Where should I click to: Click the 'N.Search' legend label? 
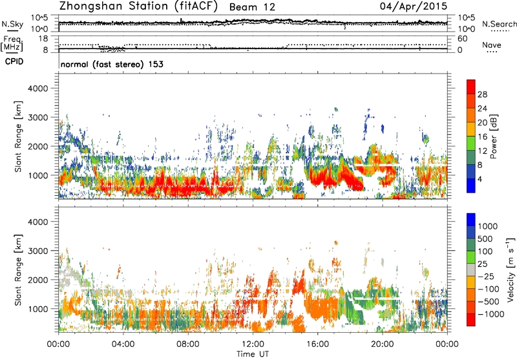500,24
